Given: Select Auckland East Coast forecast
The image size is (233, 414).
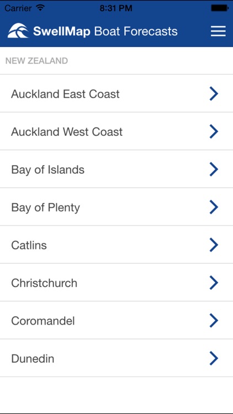Looking at the screenshot, I should pos(116,93).
